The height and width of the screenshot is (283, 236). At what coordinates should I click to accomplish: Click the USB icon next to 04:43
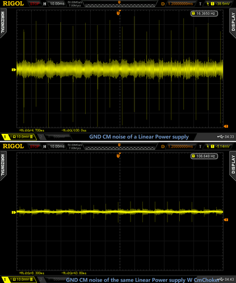pyautogui.click(x=221, y=279)
